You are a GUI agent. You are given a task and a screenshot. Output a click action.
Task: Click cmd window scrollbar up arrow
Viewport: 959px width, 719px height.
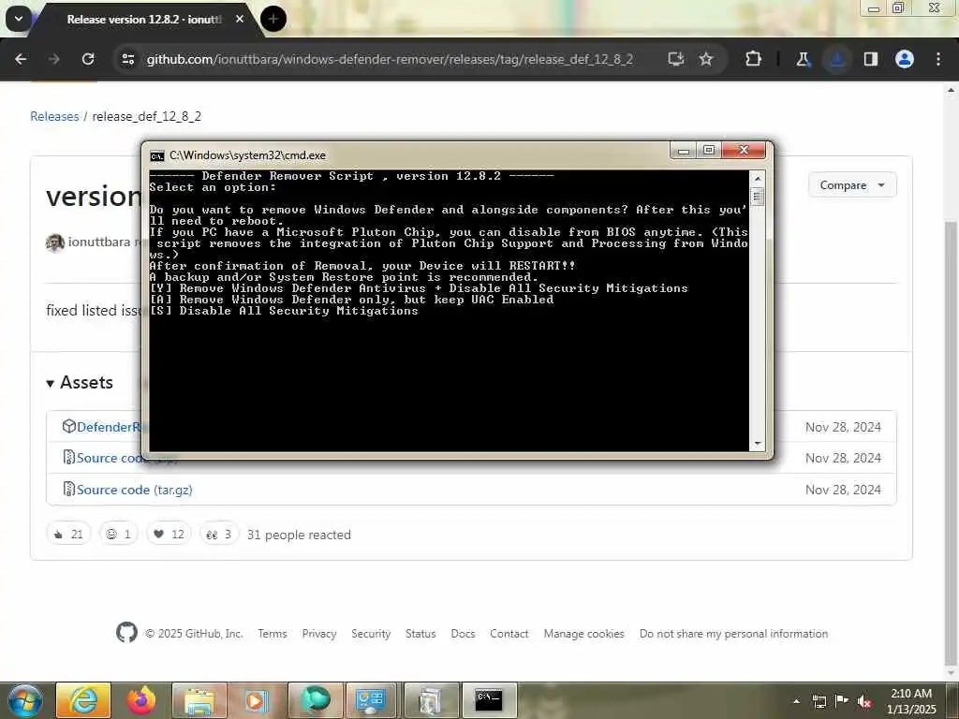[x=757, y=179]
